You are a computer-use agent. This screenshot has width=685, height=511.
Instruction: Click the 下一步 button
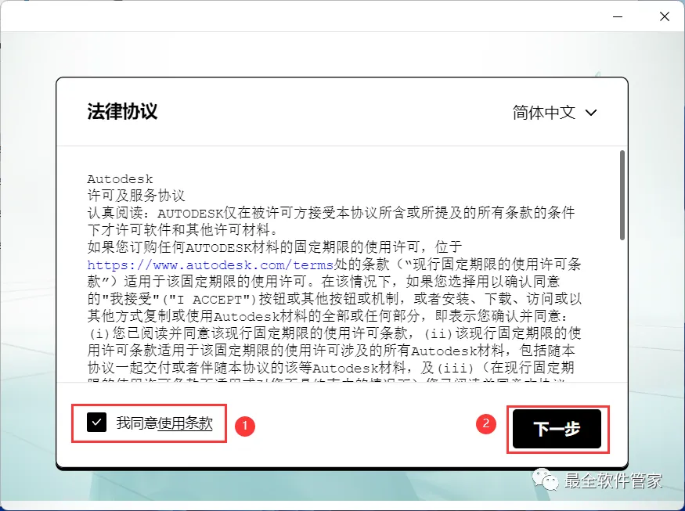point(557,429)
